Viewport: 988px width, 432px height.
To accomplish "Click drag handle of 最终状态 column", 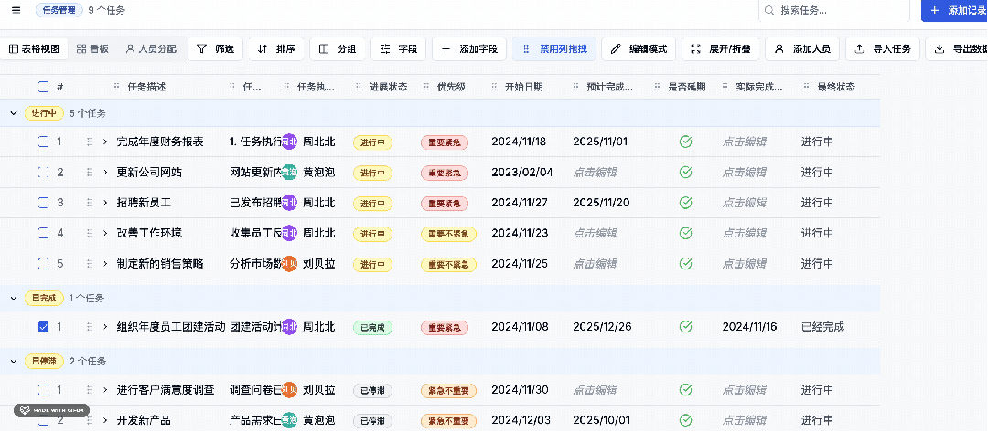I will pyautogui.click(x=805, y=88).
